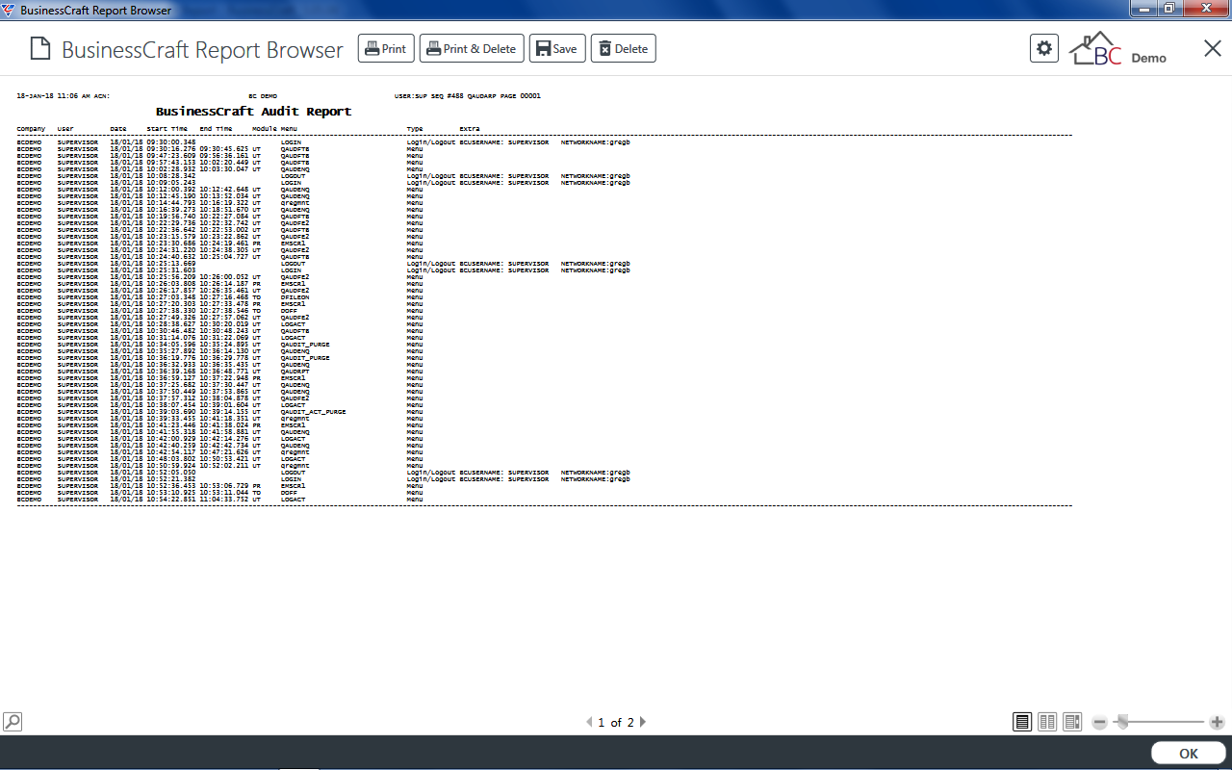The image size is (1232, 770).
Task: Select two-page side-by-side view
Action: (1047, 722)
